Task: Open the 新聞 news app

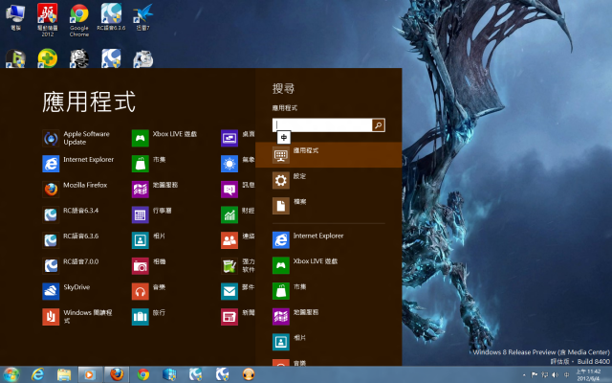Action: (x=238, y=317)
